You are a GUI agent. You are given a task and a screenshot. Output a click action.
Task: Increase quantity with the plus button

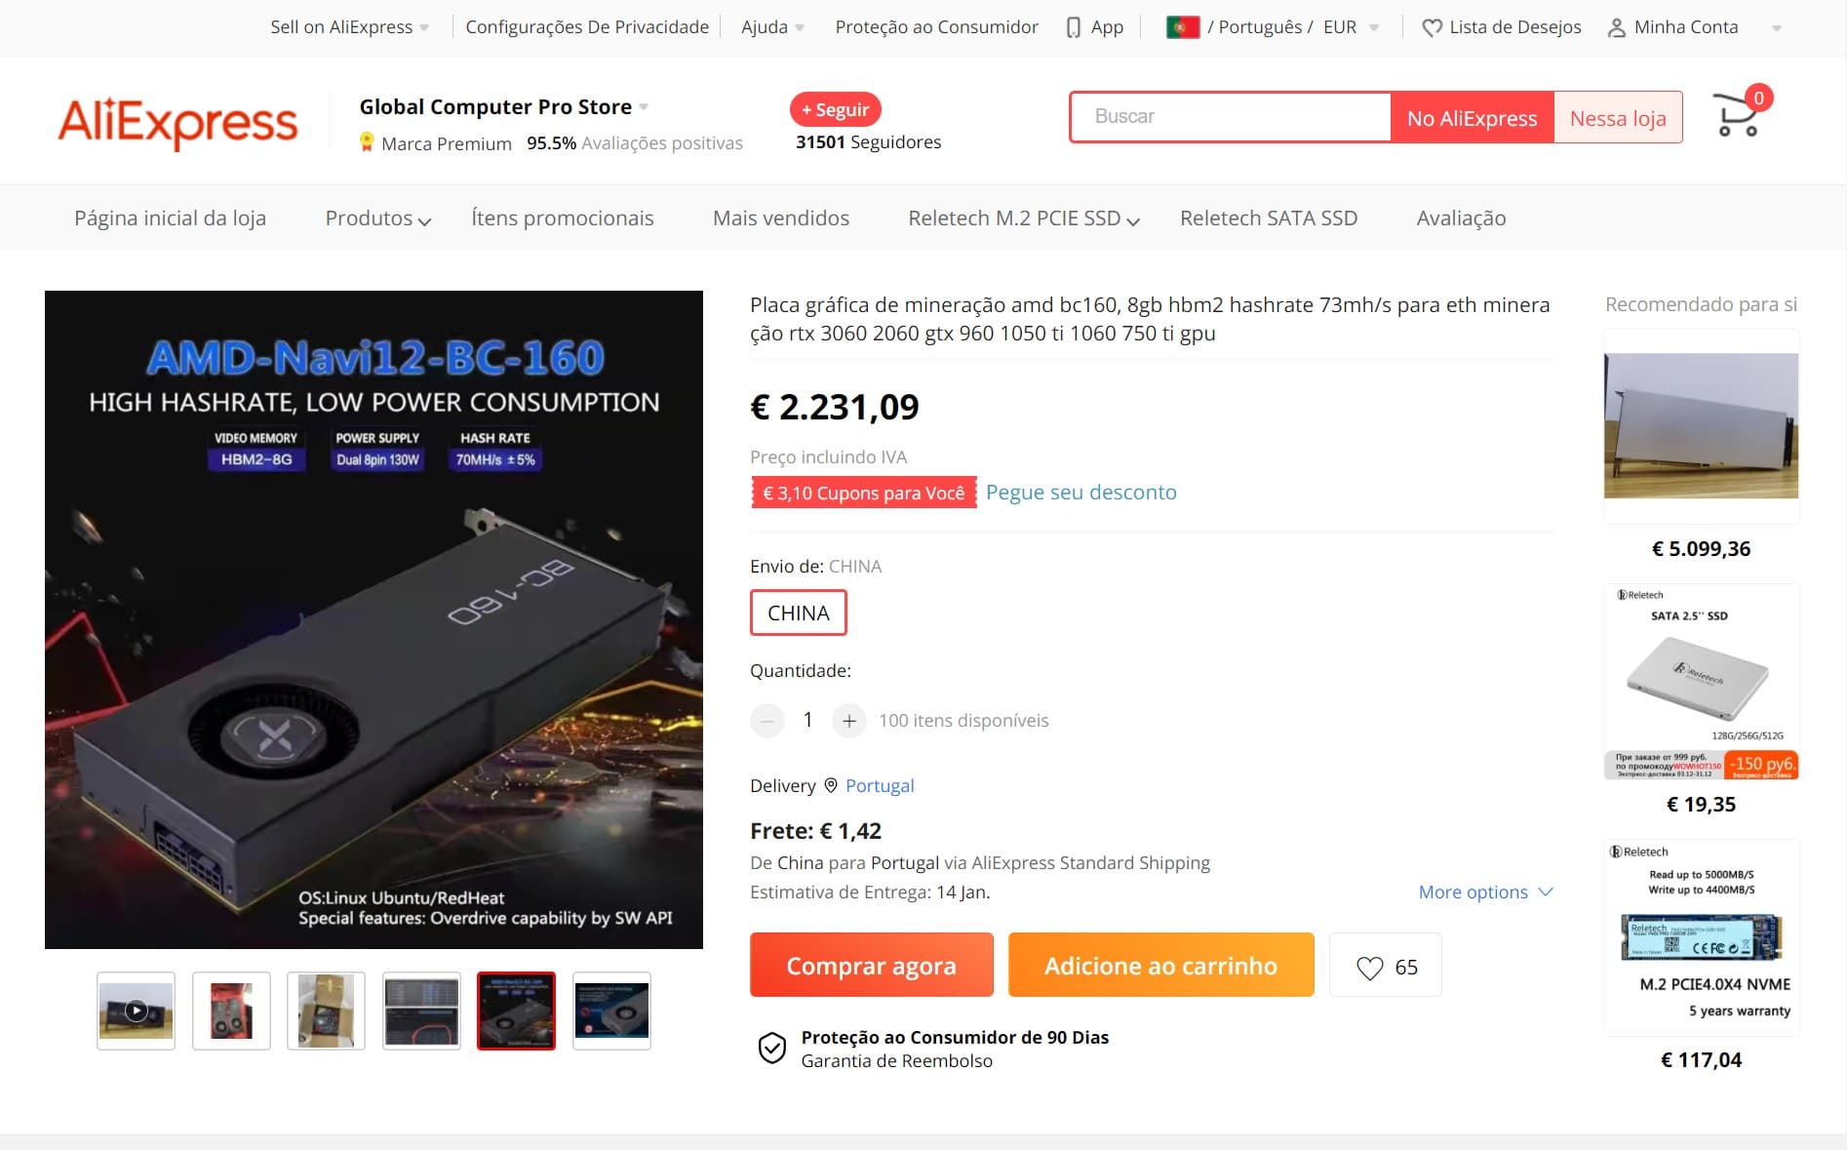click(849, 721)
